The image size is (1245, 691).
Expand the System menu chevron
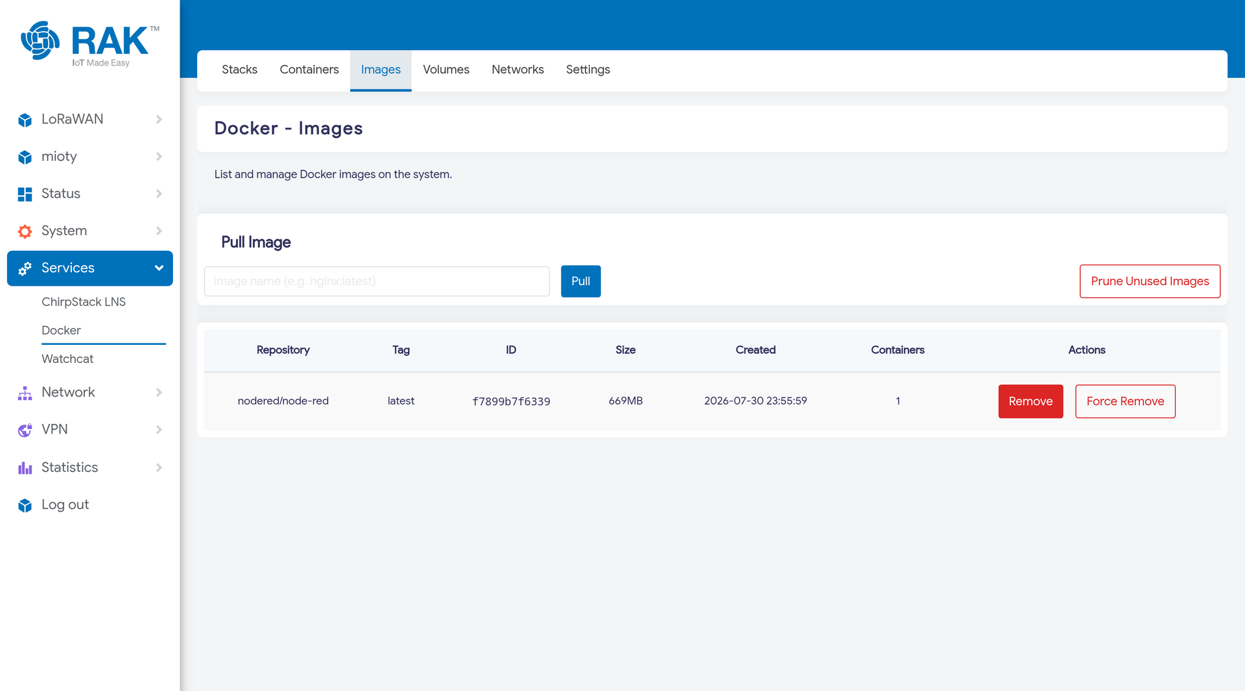click(x=159, y=231)
